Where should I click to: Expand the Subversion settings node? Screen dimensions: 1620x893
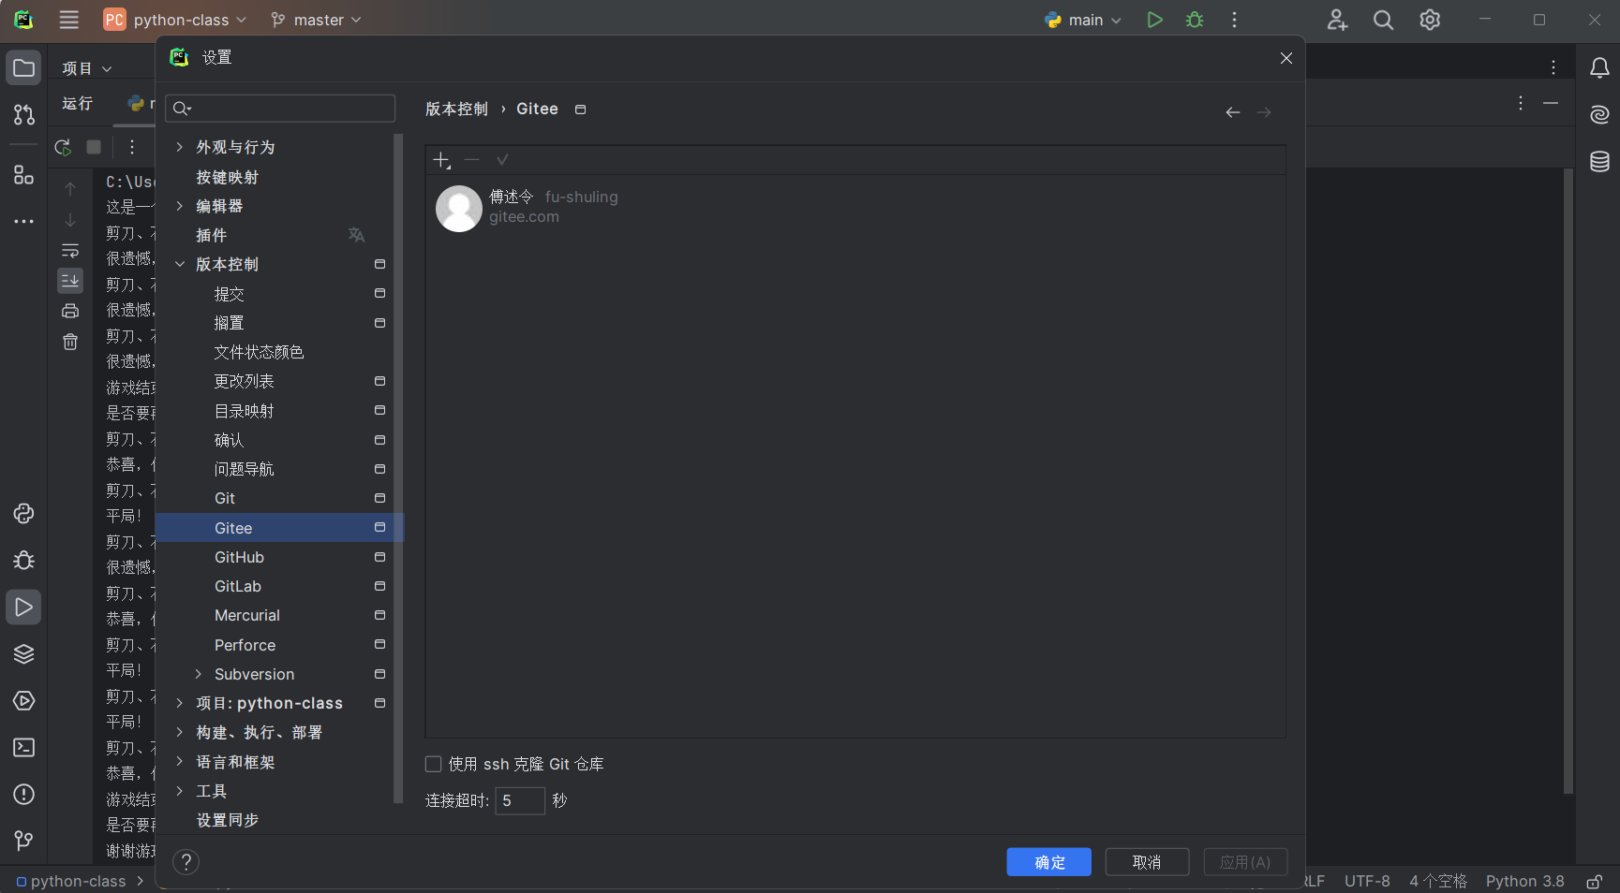tap(198, 674)
